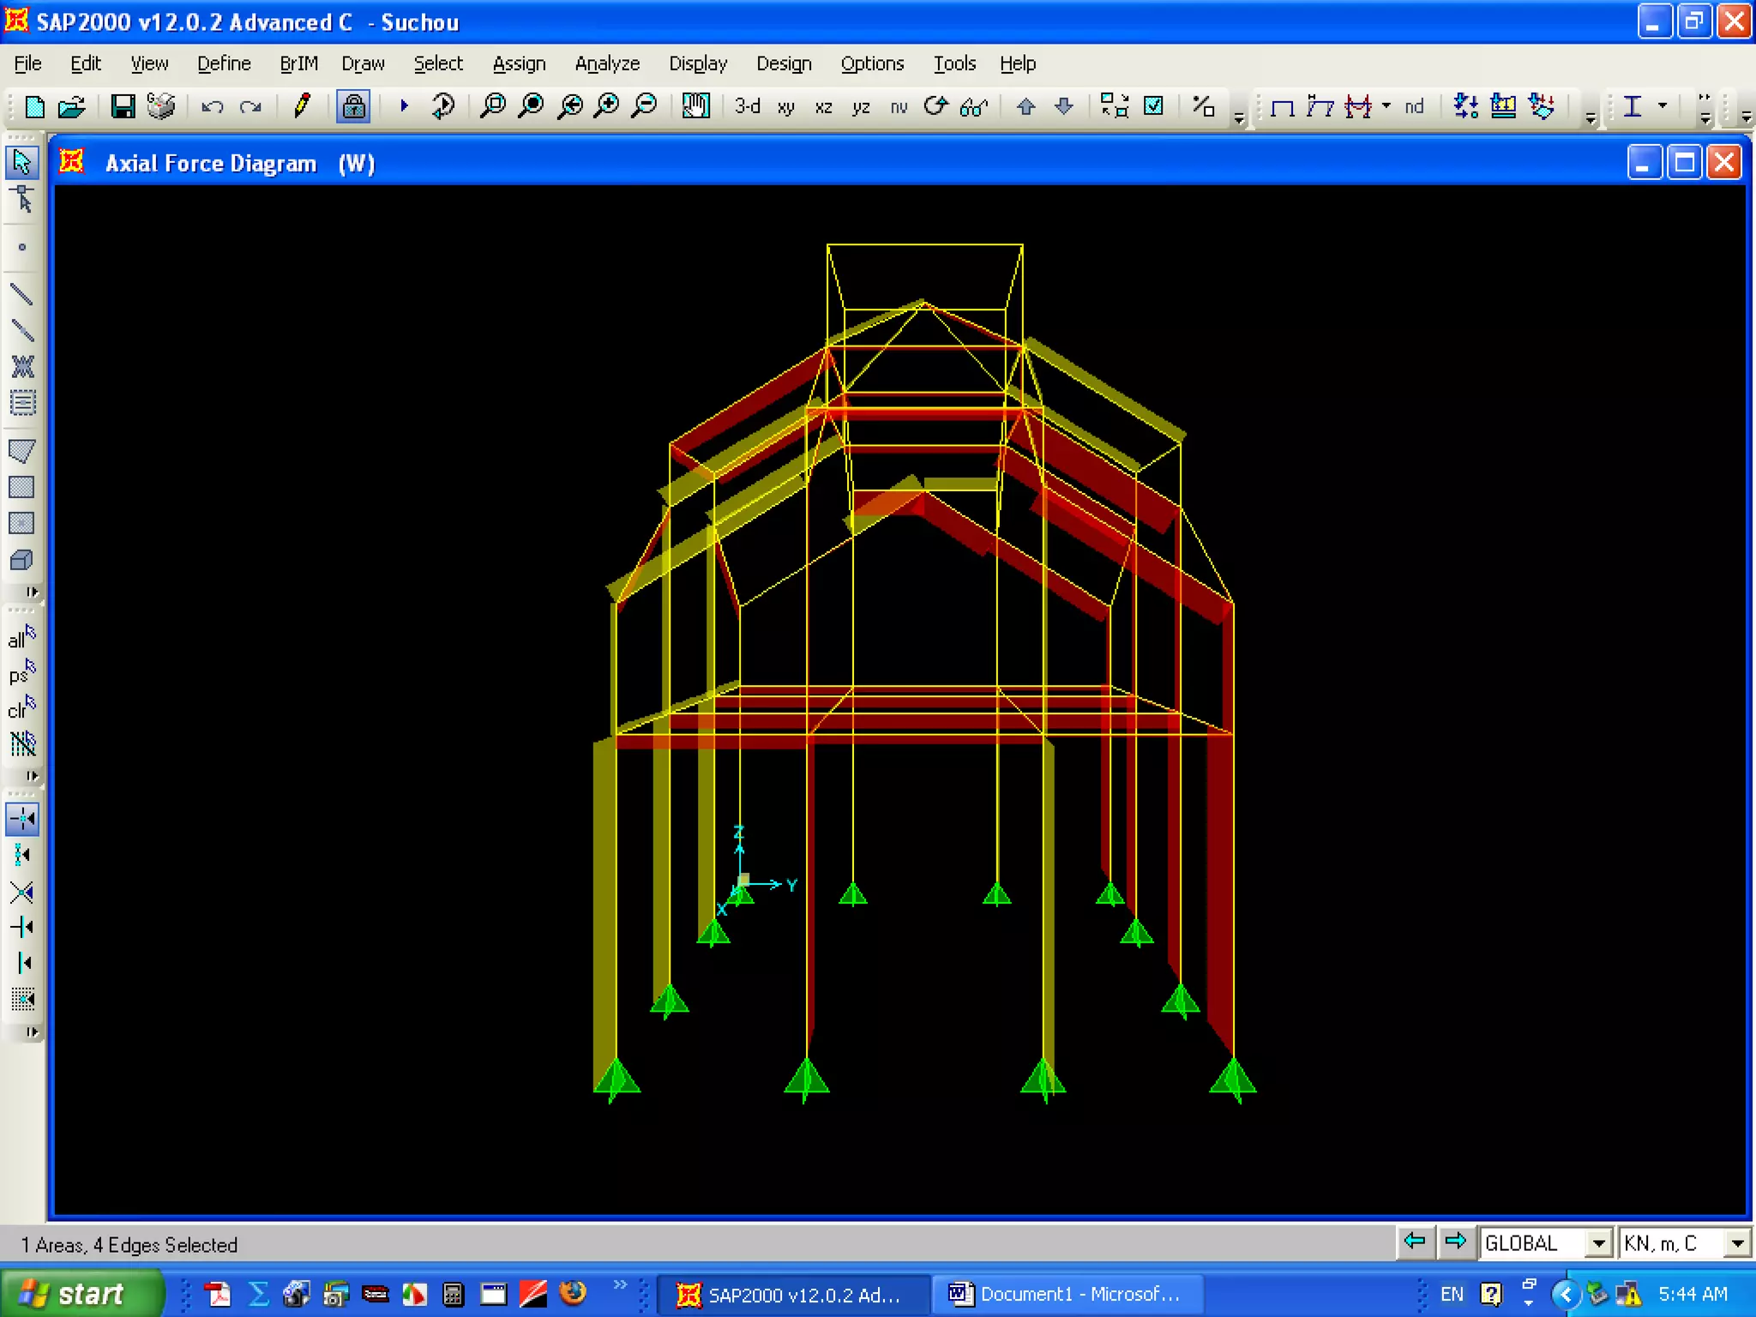The width and height of the screenshot is (1756, 1317).
Task: Redo the last action
Action: (x=250, y=106)
